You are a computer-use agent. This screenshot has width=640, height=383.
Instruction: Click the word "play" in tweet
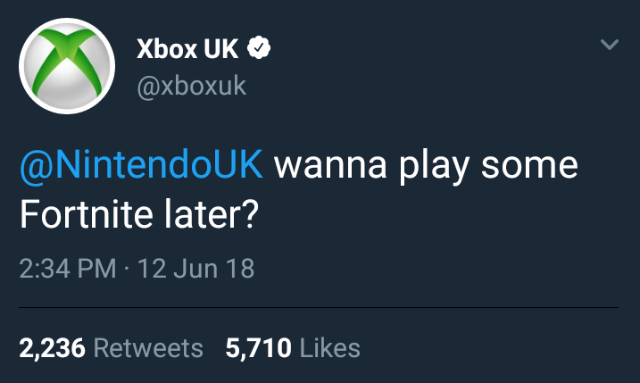tap(418, 166)
